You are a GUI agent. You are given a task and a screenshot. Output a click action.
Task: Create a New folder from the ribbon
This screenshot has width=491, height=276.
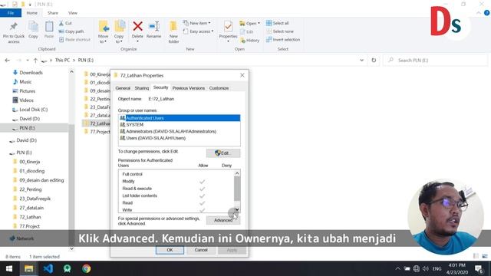tap(173, 32)
